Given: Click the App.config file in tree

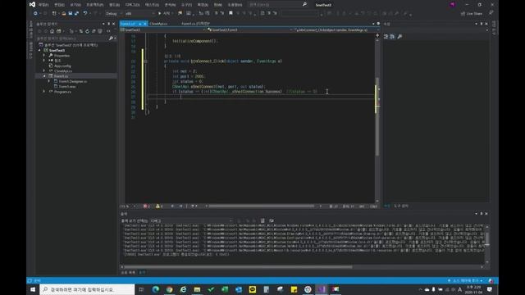Looking at the screenshot, I should click(x=62, y=66).
